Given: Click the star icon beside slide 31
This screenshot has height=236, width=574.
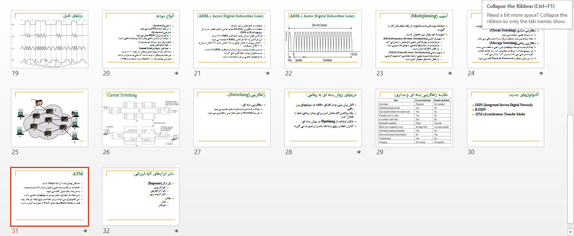Looking at the screenshot, I should [x=85, y=231].
